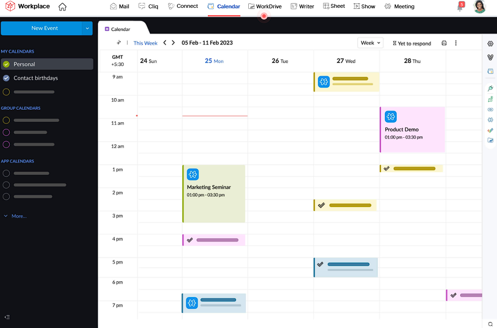Expand the More... section in left sidebar
Screen dimensions: 497x328
(15, 216)
